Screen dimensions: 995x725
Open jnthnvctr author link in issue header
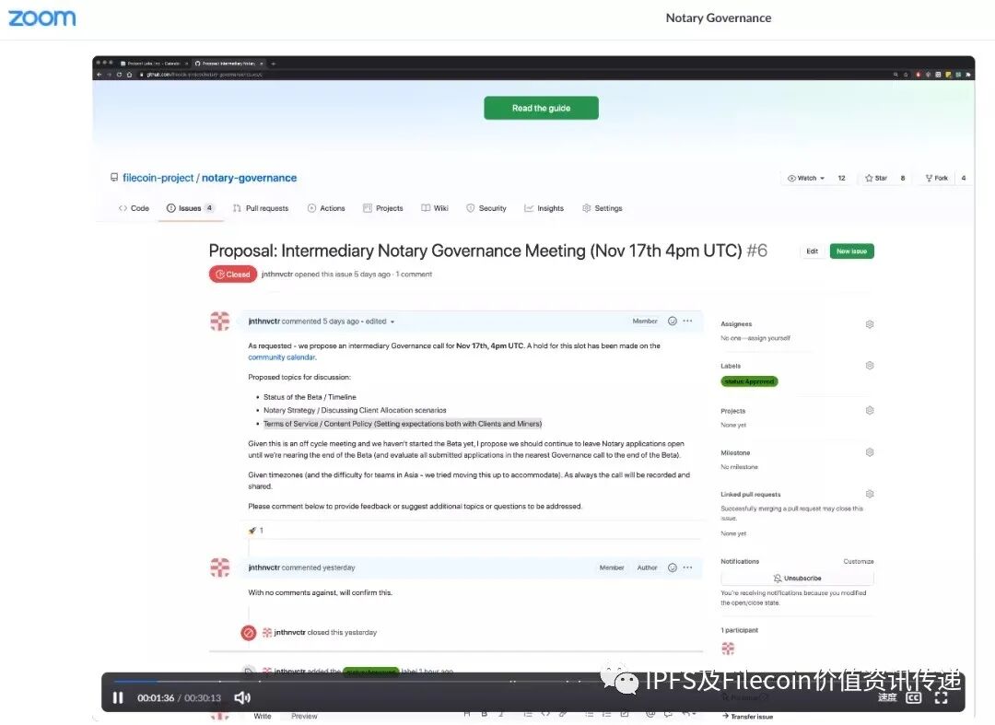[x=276, y=274]
